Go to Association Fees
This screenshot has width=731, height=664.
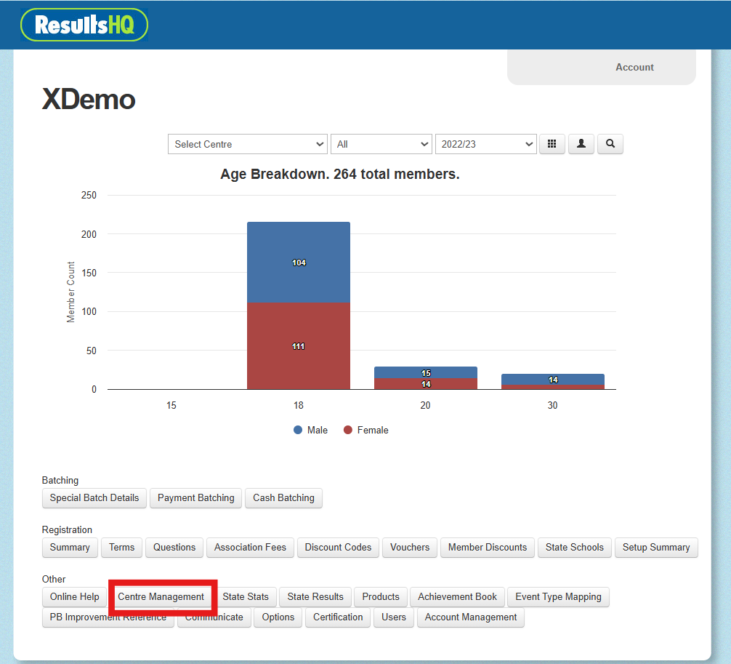251,548
